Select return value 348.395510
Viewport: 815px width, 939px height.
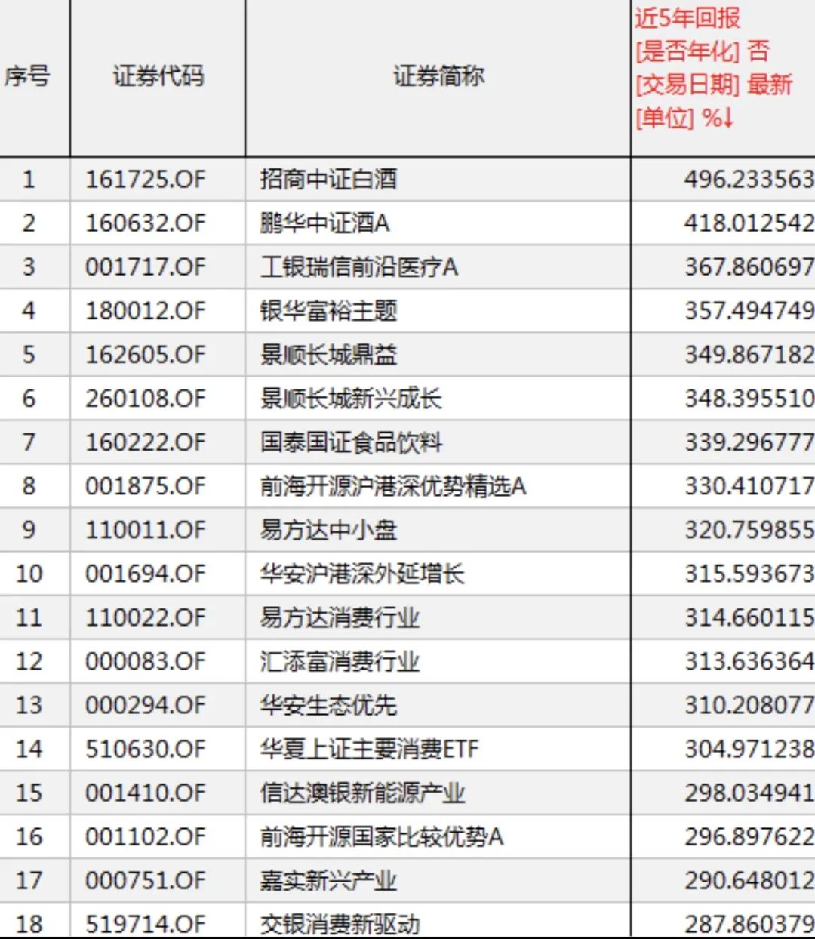coord(749,399)
